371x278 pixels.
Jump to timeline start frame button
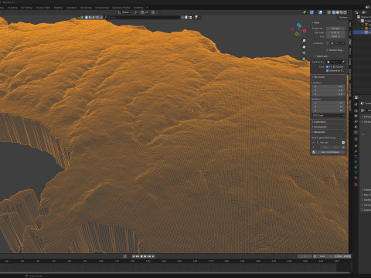(134, 256)
